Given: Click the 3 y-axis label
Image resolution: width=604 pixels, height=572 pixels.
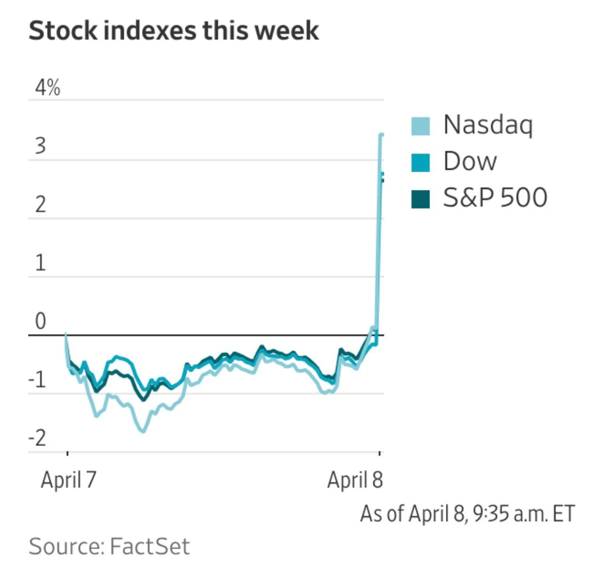Looking at the screenshot, I should click(x=40, y=146).
